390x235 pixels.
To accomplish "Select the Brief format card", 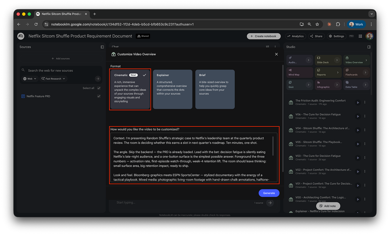I will [215, 89].
